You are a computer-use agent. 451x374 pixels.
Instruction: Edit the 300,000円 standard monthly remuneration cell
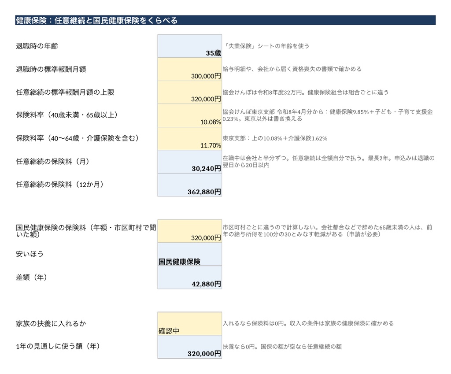189,69
